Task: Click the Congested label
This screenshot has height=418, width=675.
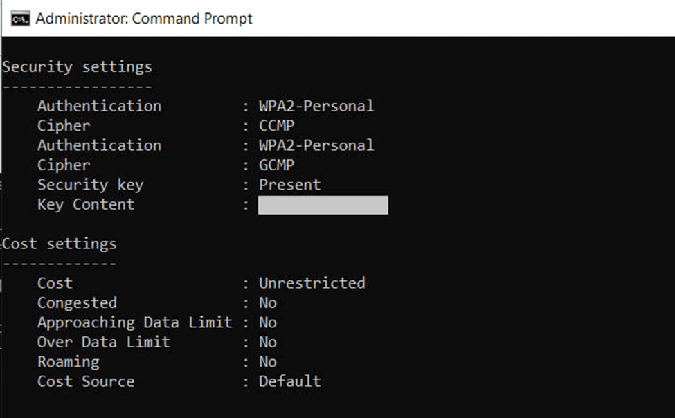Action: click(x=77, y=303)
